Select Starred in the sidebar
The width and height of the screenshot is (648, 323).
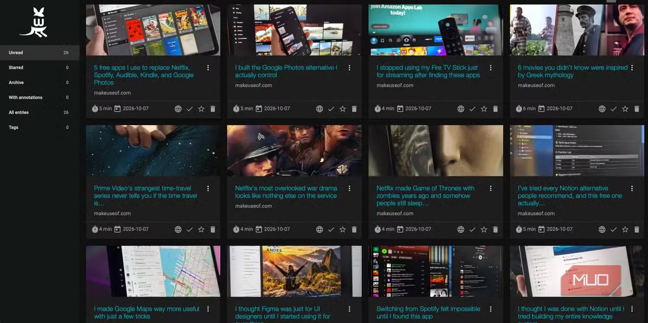(40, 67)
